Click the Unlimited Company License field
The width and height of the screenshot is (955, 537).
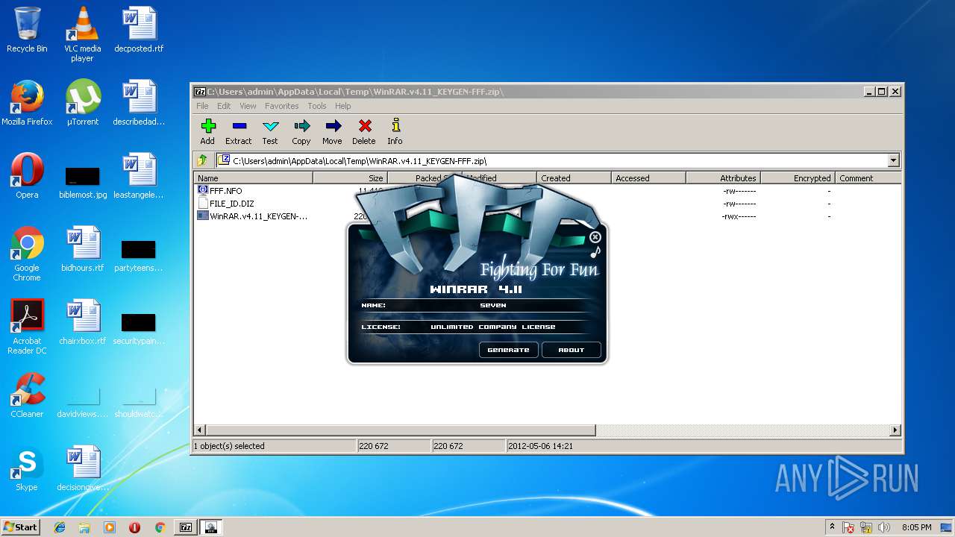[492, 327]
